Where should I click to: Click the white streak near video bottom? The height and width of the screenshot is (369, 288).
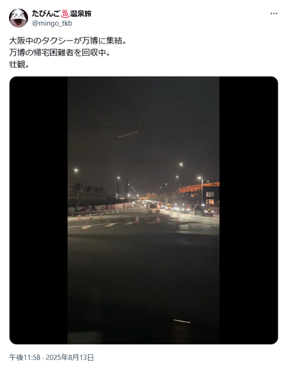pyautogui.click(x=182, y=321)
